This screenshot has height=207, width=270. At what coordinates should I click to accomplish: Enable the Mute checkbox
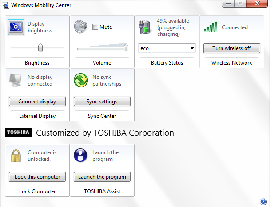pos(95,27)
